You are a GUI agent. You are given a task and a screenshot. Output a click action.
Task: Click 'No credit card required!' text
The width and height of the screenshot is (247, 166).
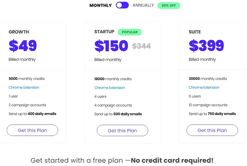pyautogui.click(x=172, y=160)
